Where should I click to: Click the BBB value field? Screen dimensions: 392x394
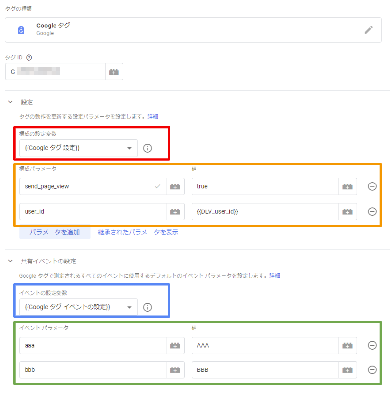pos(265,370)
